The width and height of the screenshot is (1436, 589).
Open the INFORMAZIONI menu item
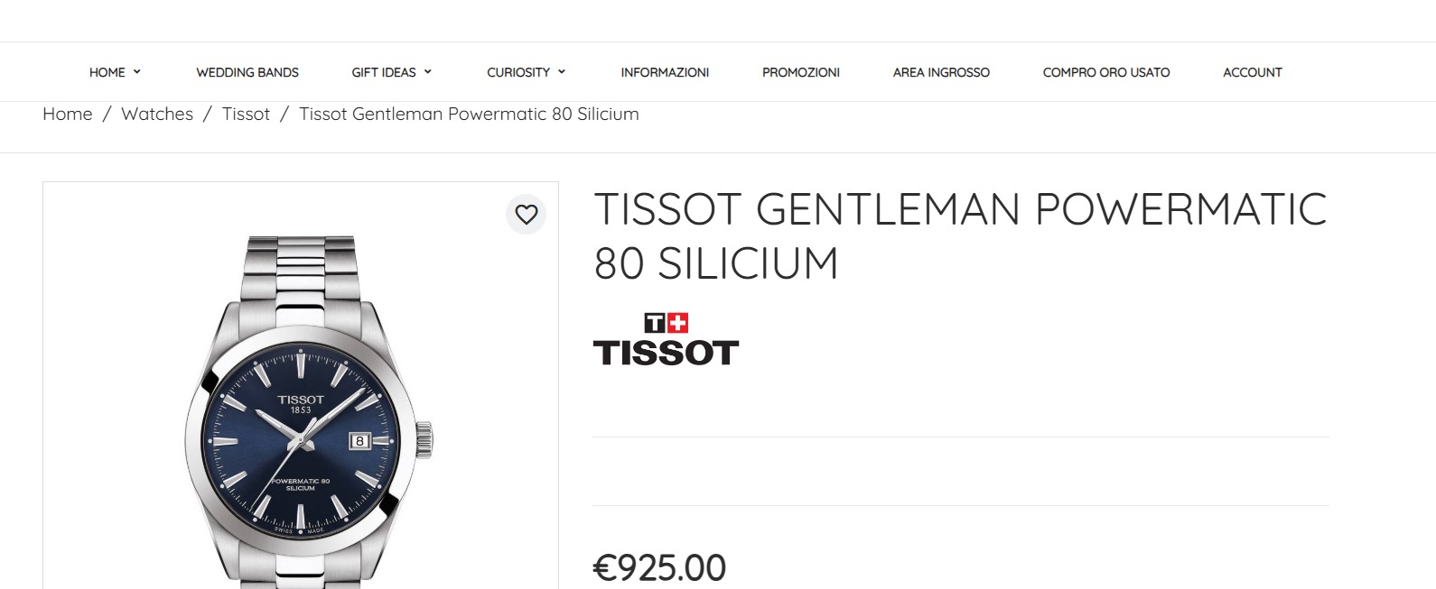(665, 72)
